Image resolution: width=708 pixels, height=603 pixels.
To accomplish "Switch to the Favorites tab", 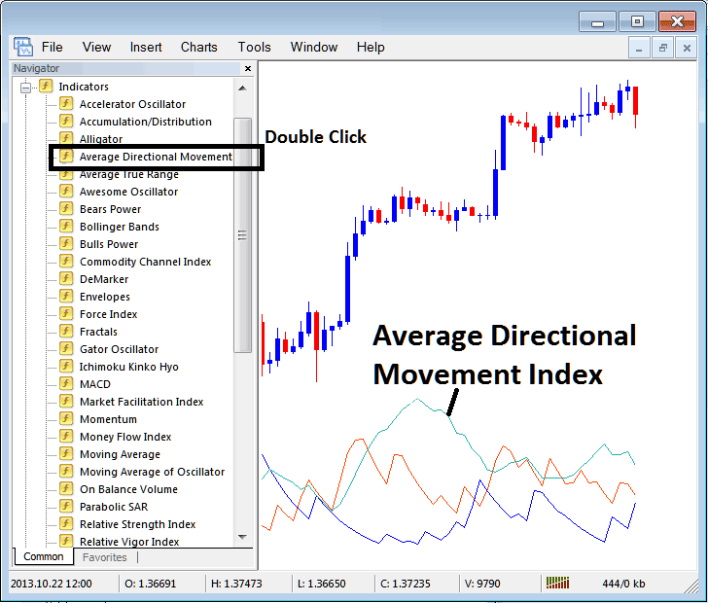I will (104, 557).
